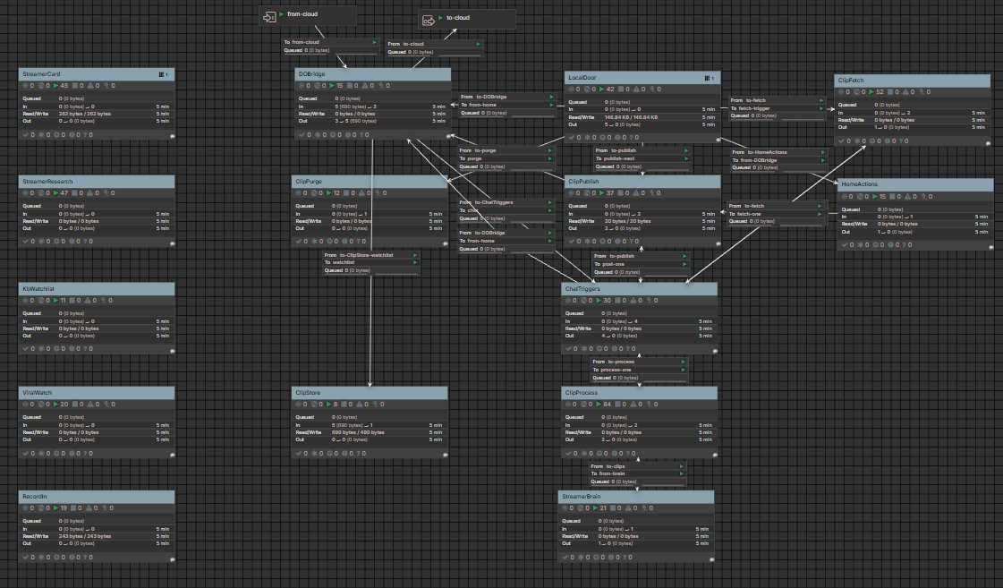Click the running icon in StreamerBrain group
Screen dimensions: 1003x588
tap(596, 508)
